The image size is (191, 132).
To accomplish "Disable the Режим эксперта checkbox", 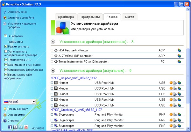I will tap(6, 47).
